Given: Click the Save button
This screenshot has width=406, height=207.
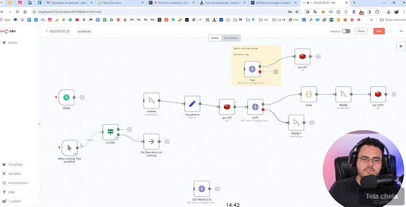Looking at the screenshot, I should (x=379, y=31).
